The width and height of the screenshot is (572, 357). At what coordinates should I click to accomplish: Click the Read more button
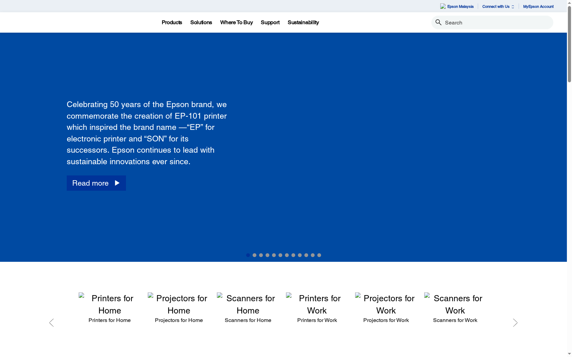click(x=96, y=183)
